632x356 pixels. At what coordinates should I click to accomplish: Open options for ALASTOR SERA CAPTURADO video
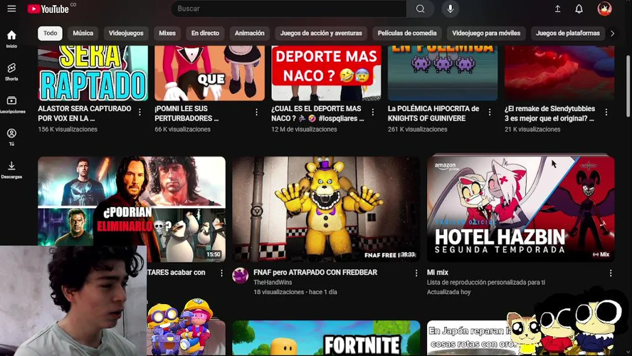(140, 112)
